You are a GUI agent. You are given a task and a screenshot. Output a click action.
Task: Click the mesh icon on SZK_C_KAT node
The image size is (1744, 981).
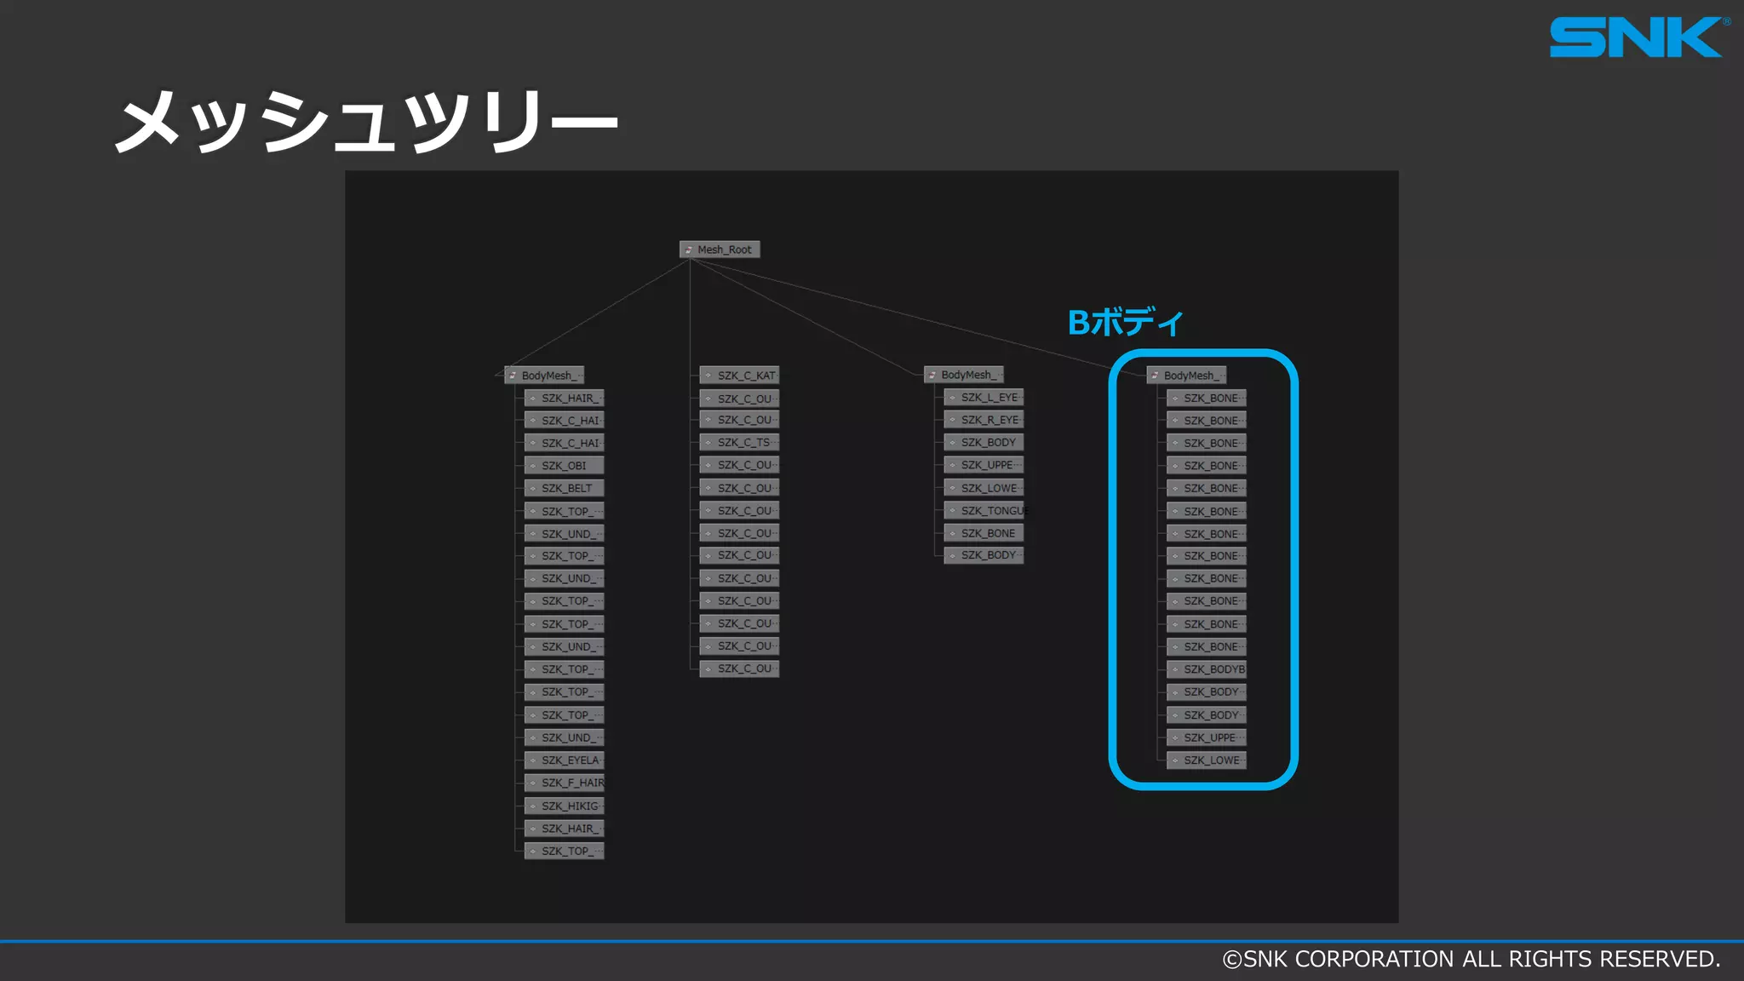point(708,376)
